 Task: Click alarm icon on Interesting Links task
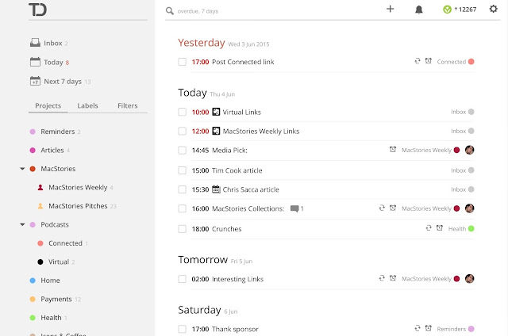click(x=393, y=278)
